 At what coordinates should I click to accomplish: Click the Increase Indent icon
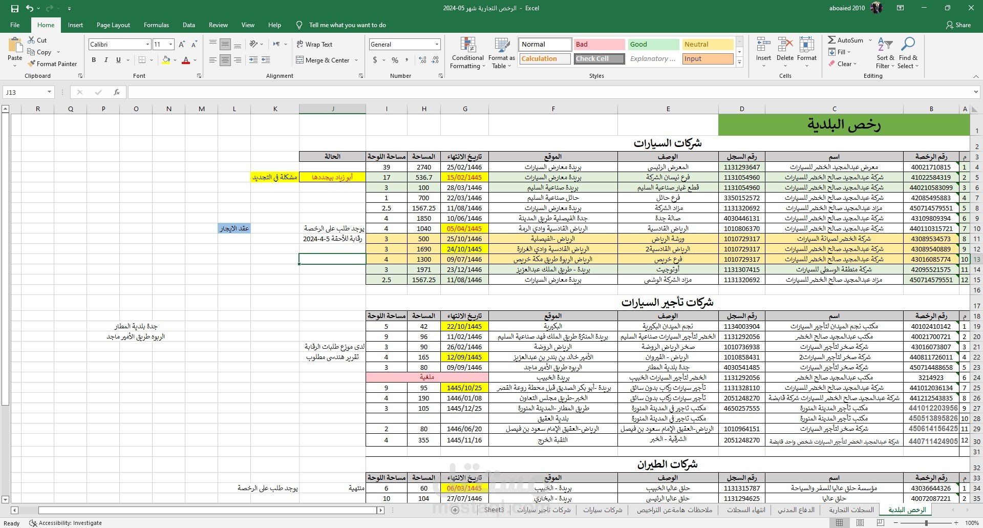[x=266, y=60]
